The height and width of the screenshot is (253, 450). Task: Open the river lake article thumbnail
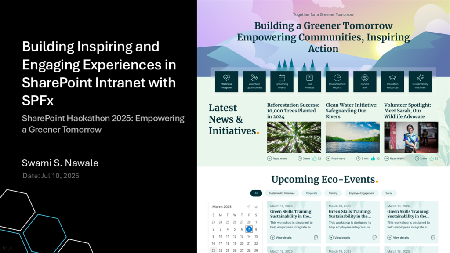tap(353, 137)
